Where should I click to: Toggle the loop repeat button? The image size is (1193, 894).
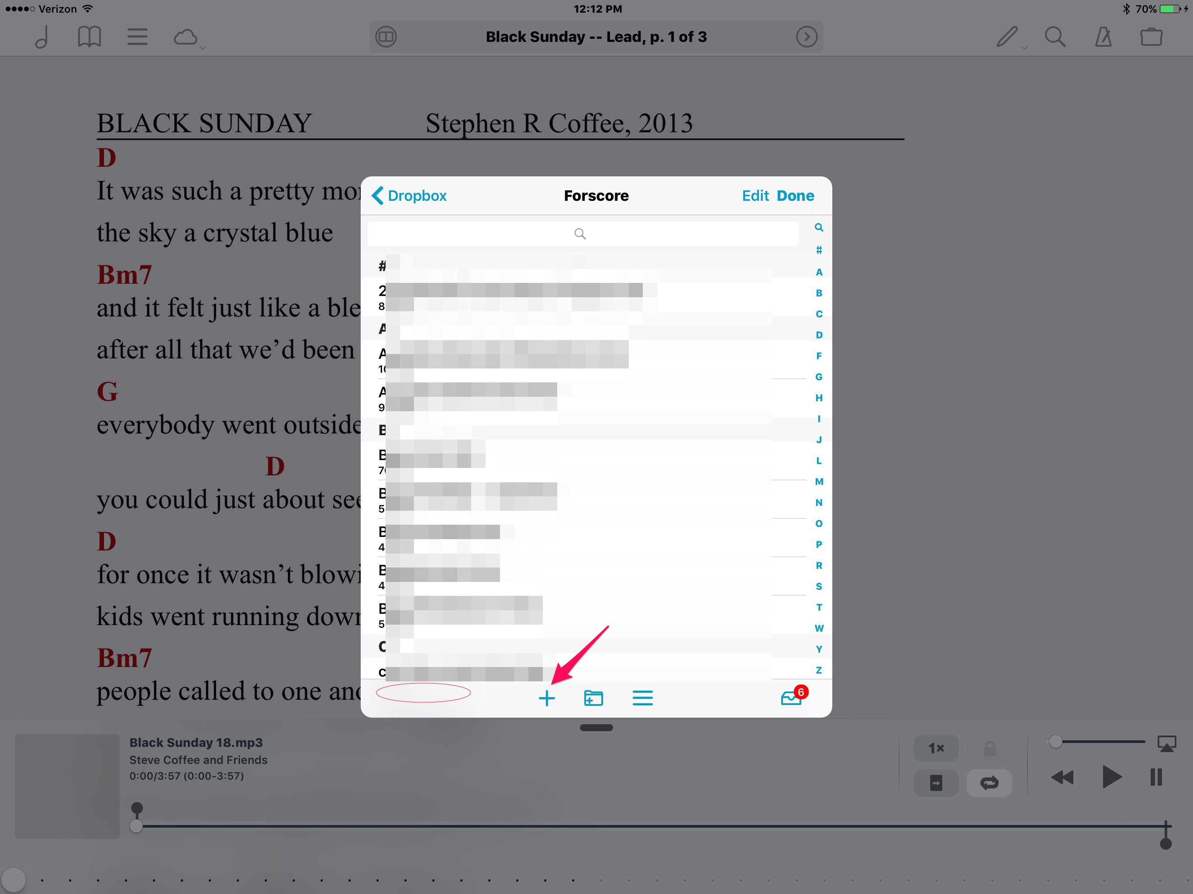pos(989,782)
